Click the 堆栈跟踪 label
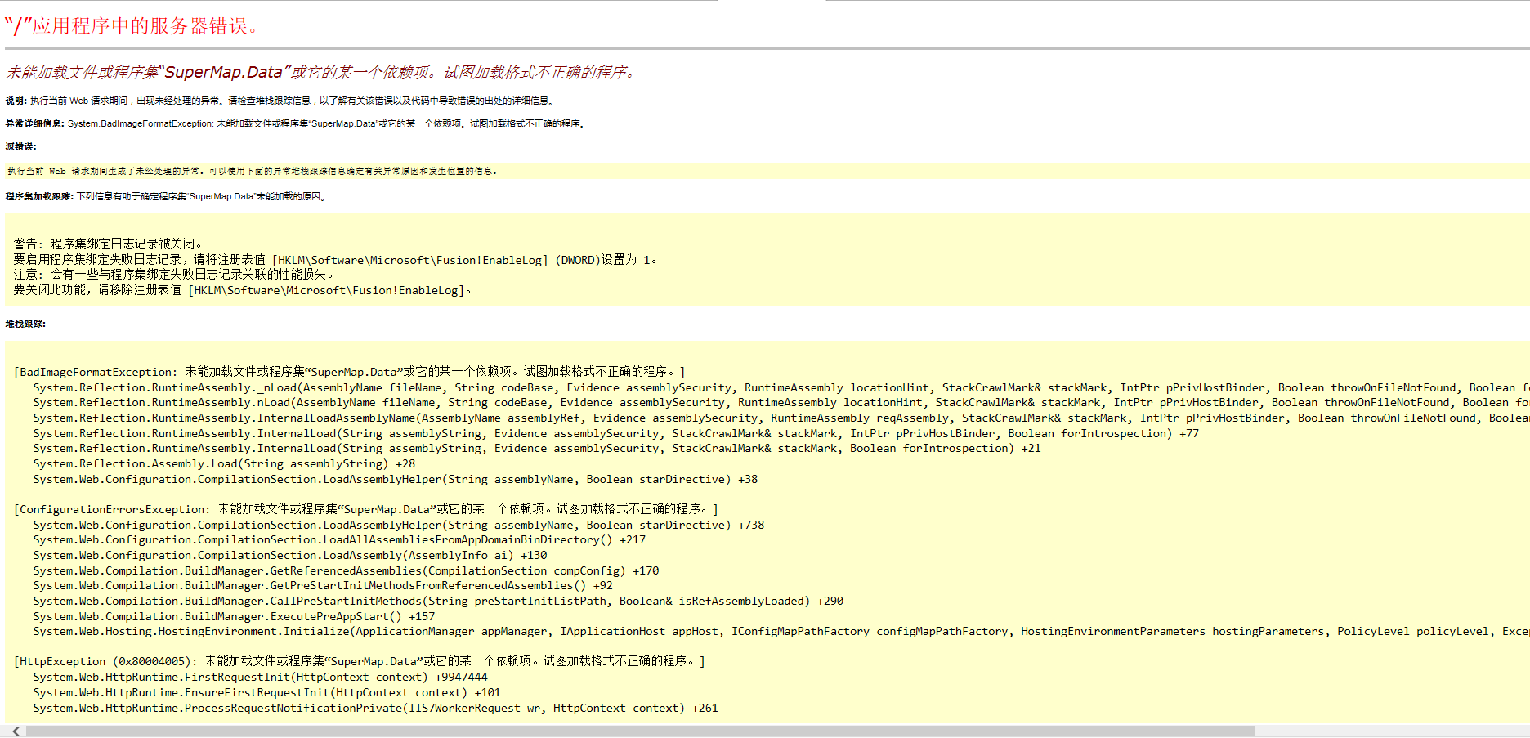 click(25, 324)
